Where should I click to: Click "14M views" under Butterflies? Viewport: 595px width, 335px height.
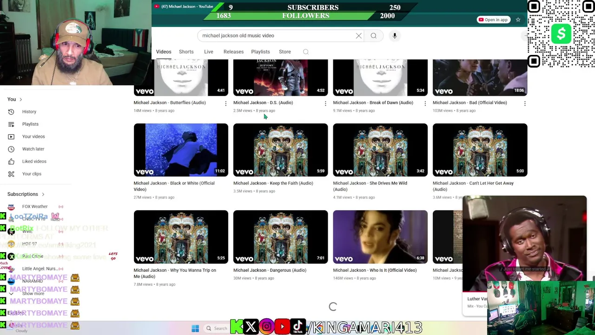143,111
